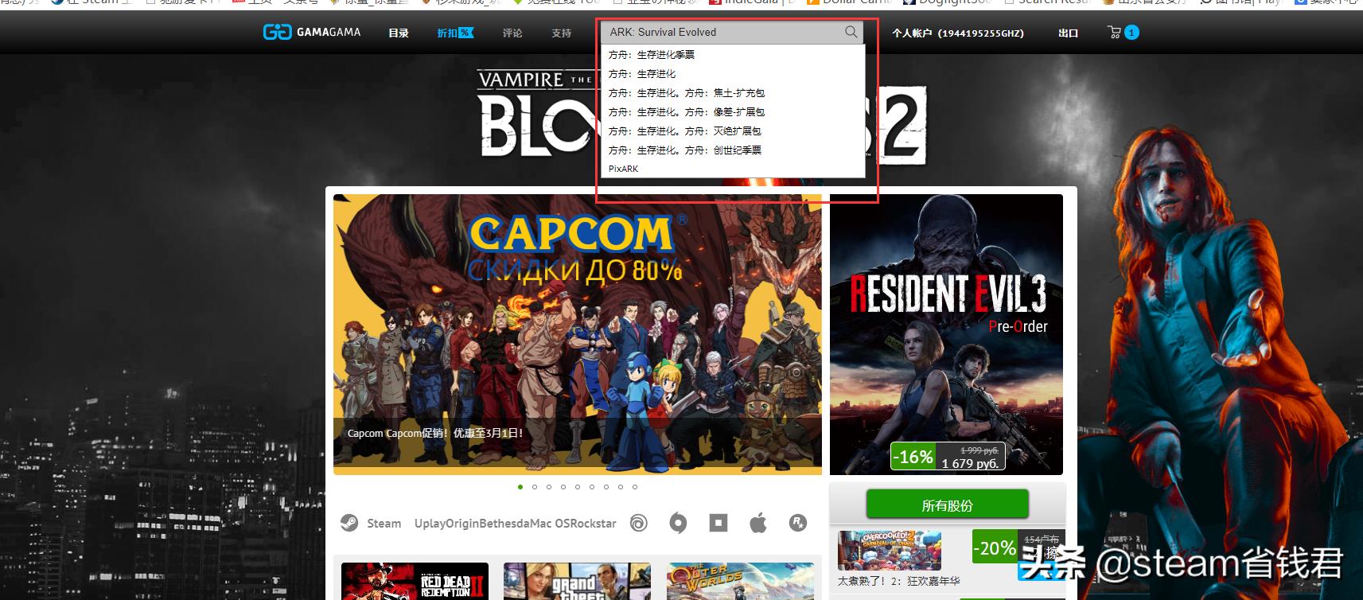
Task: Open the Resident Evil 3 pre-order banner
Action: 946,334
